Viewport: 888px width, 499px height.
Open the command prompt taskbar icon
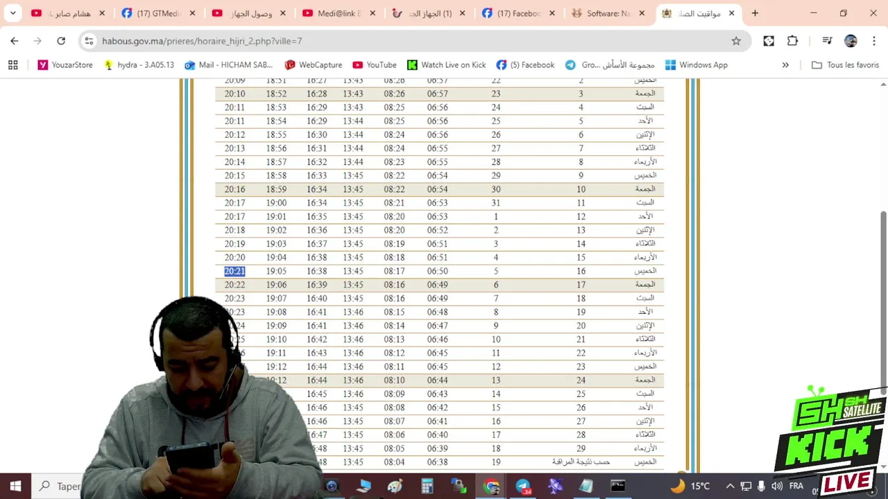(x=617, y=486)
